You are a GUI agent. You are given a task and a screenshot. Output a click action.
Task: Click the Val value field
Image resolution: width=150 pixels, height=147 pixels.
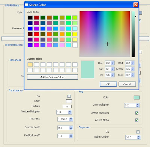pyautogui.click(x=108, y=75)
